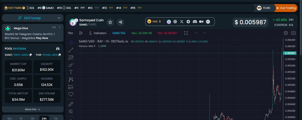Select the 7d timeframe tab

[x=56, y=118]
